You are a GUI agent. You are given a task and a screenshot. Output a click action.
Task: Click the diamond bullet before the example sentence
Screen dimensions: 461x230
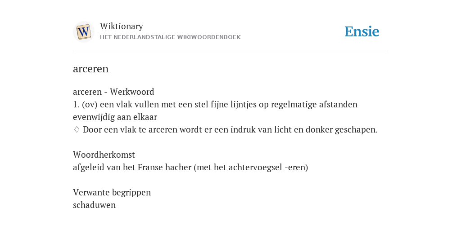(77, 129)
